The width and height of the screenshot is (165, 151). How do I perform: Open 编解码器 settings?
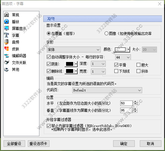pos(19,56)
